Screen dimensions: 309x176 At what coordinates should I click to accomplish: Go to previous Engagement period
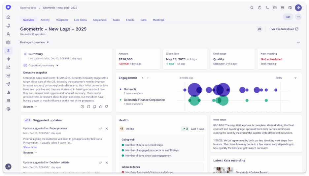coord(143,78)
